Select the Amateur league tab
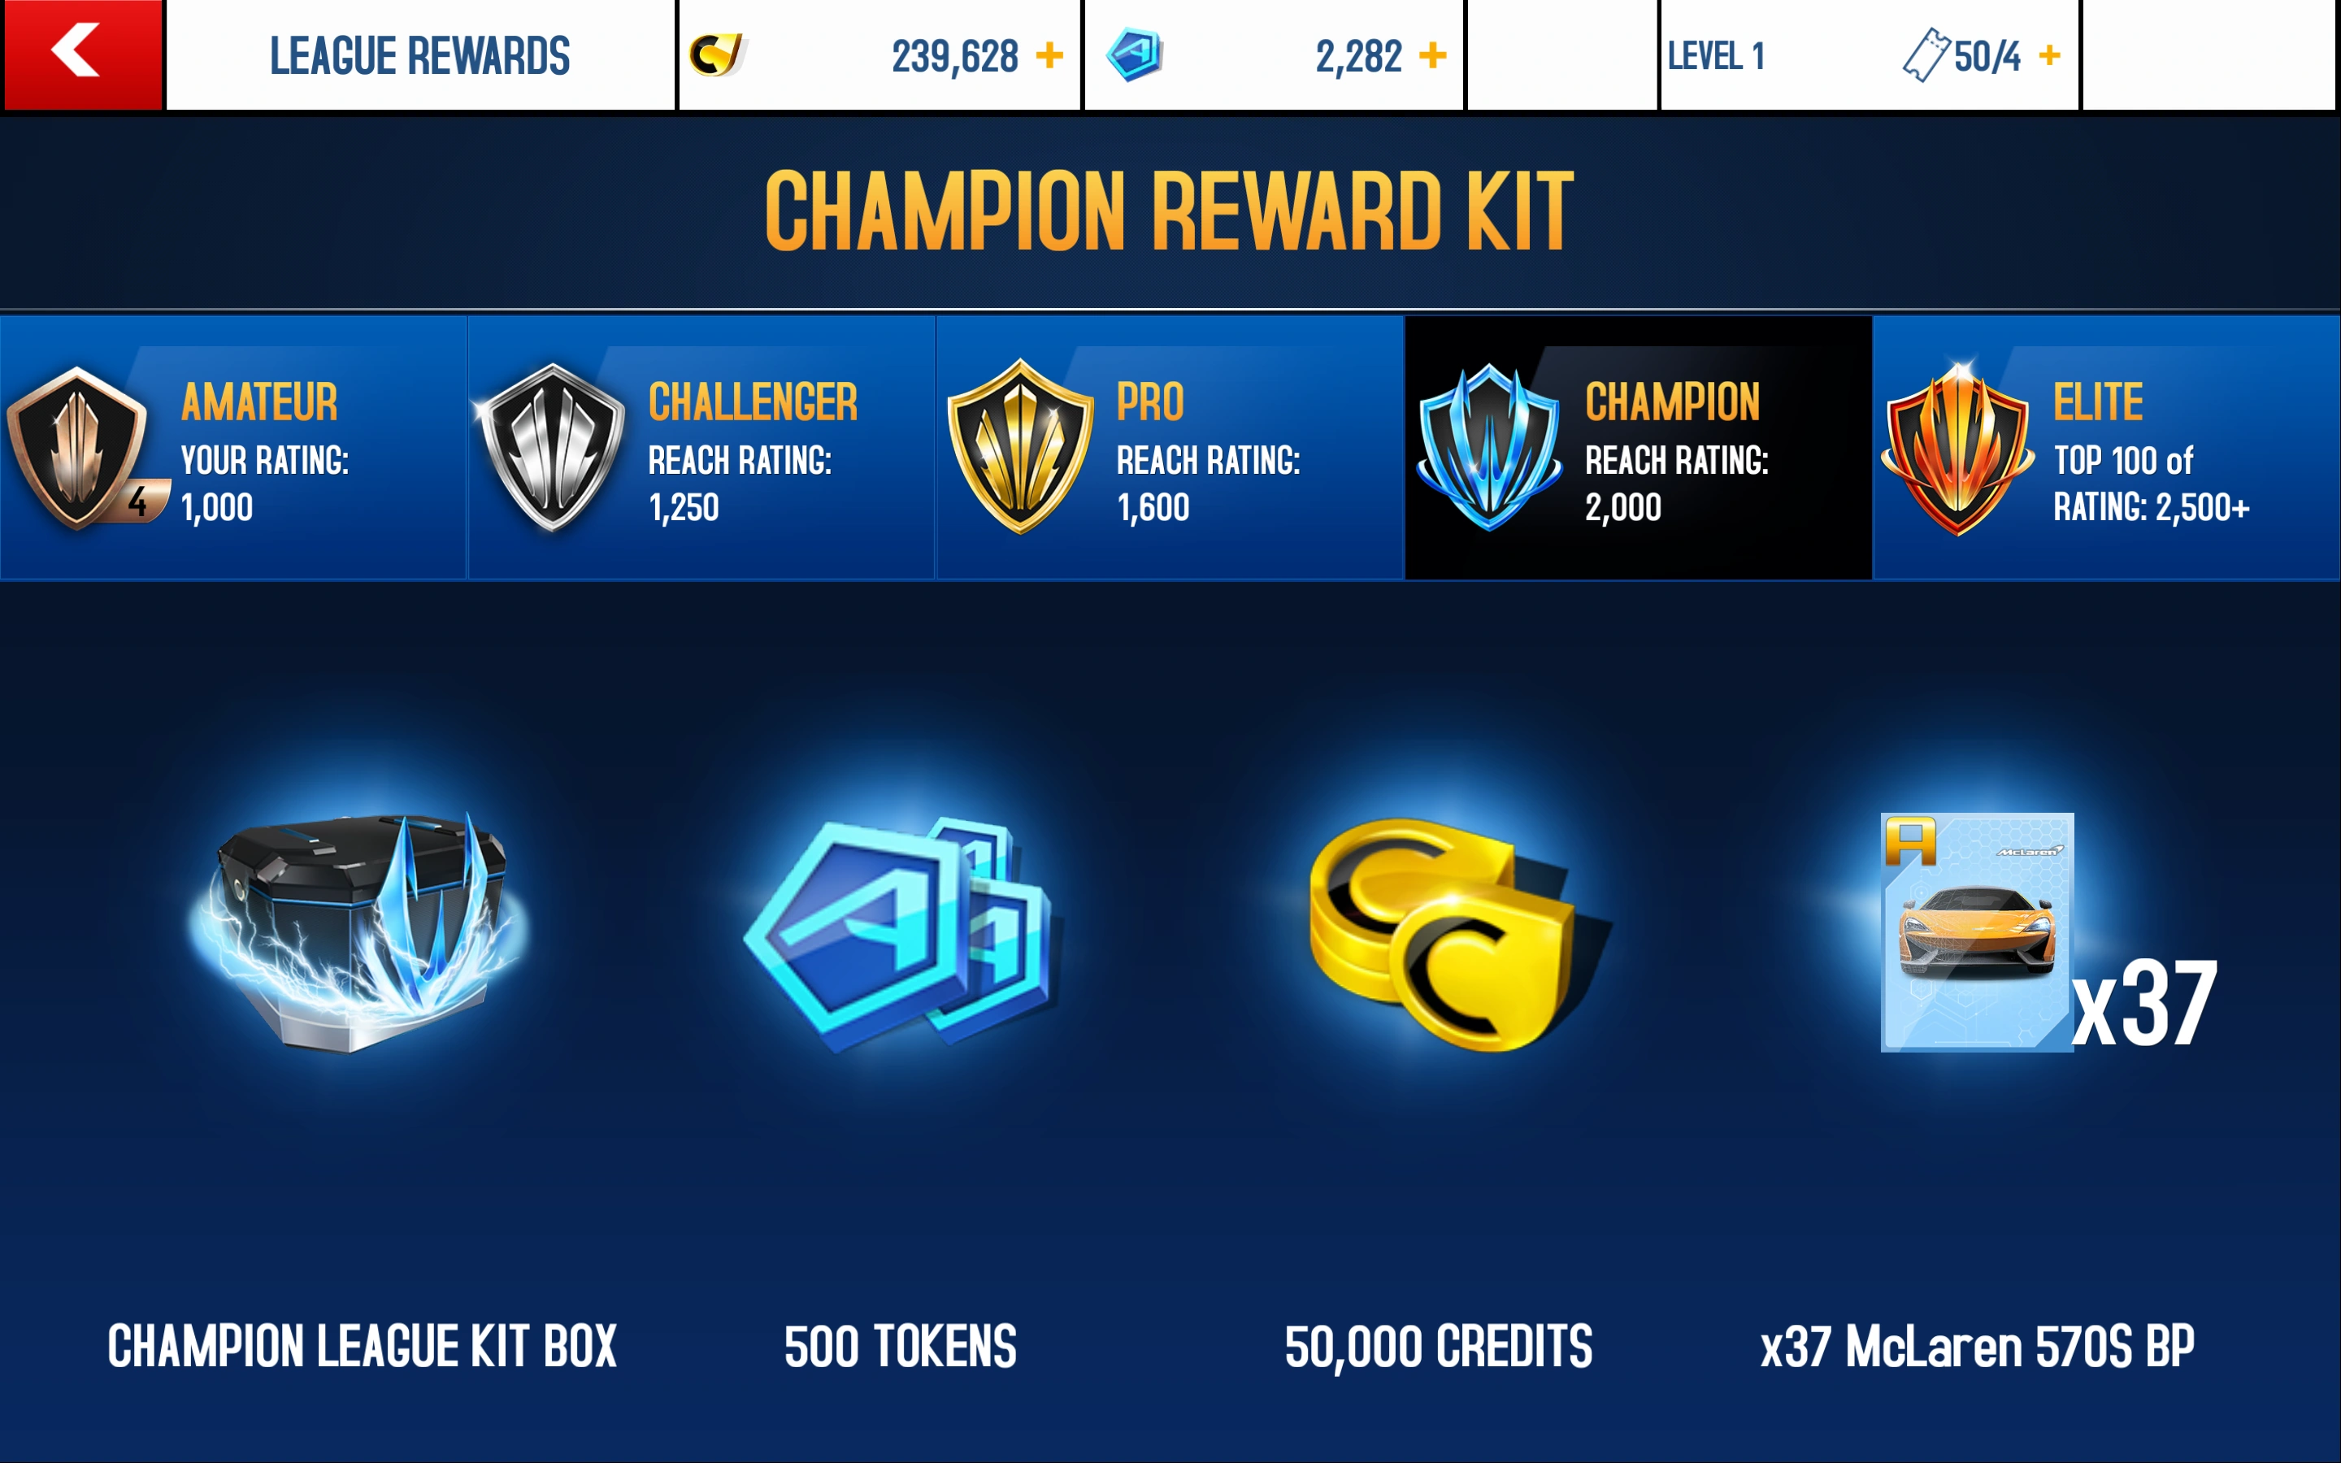 [233, 448]
